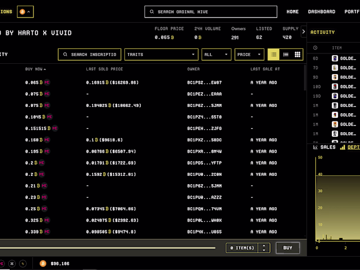Click the Search Inscription field
Viewport: 360px width, 270px height.
[89, 55]
